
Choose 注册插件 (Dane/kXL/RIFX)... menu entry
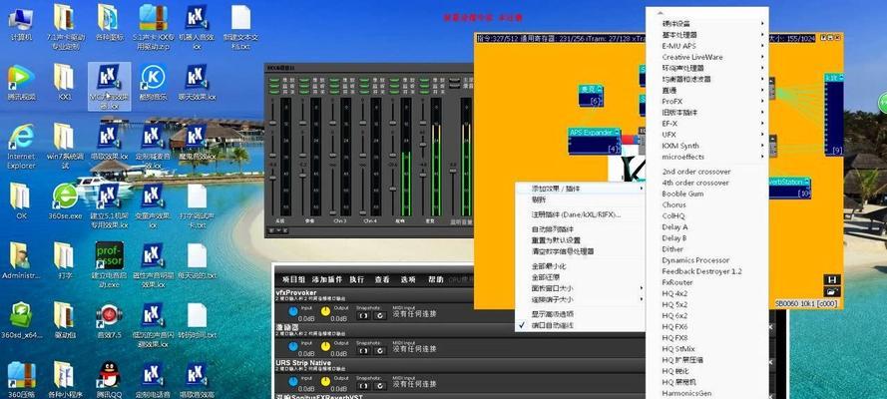tap(580, 214)
